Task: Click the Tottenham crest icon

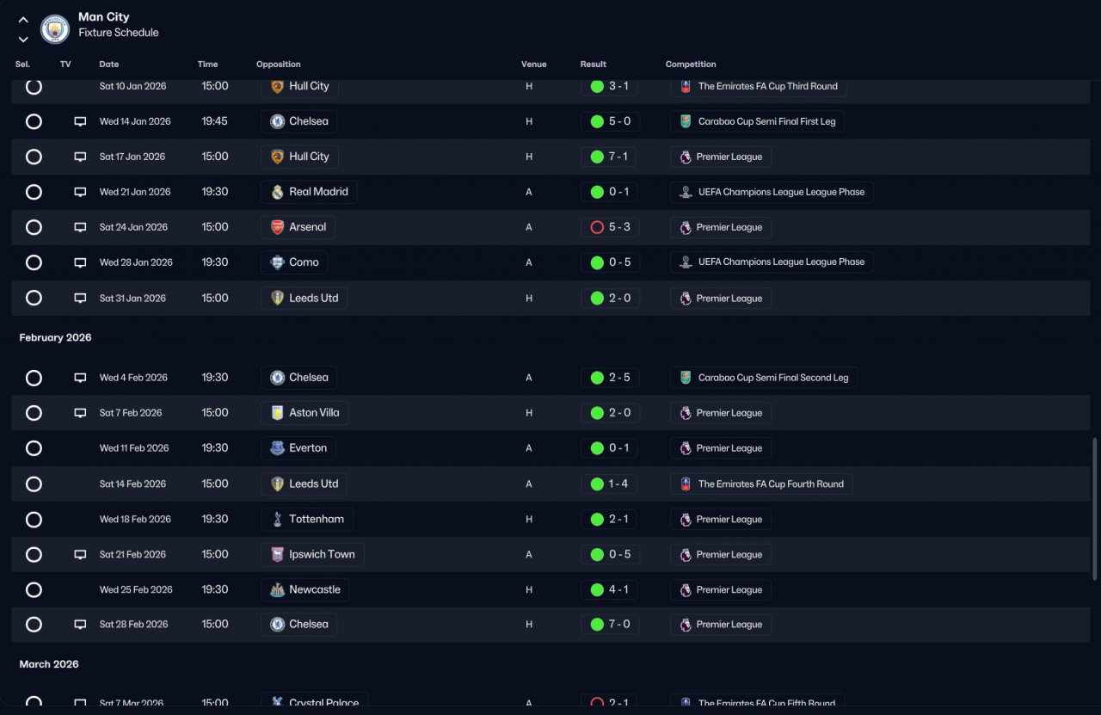Action: click(277, 519)
